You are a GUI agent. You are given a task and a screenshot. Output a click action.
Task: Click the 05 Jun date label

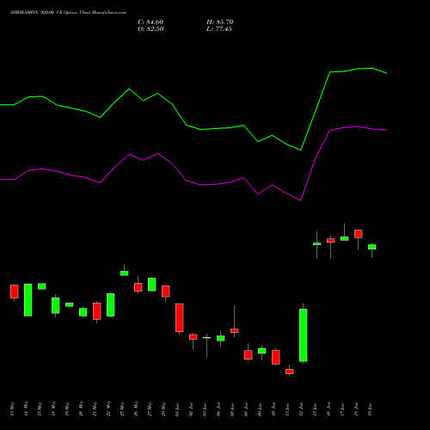[232, 409]
